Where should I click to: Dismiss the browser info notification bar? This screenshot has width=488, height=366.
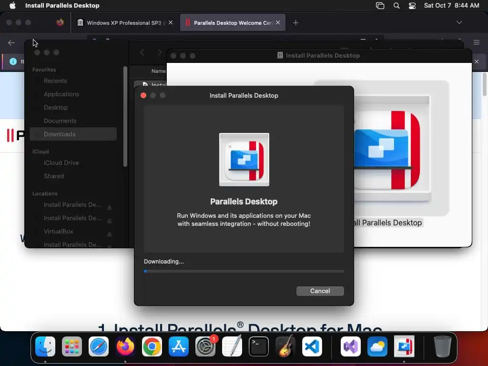(477, 61)
